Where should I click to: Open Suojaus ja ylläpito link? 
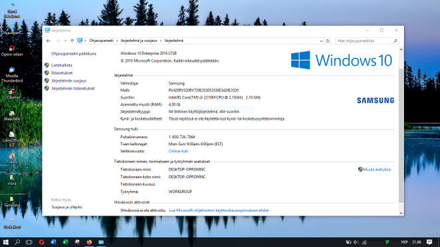point(67,207)
